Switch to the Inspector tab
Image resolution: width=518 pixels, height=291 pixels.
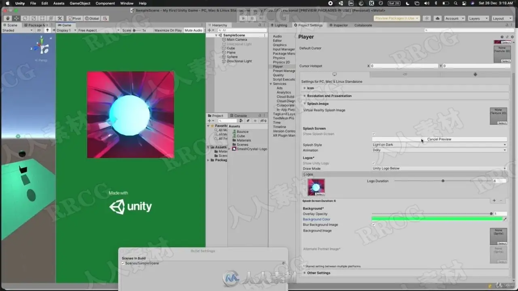pyautogui.click(x=338, y=25)
